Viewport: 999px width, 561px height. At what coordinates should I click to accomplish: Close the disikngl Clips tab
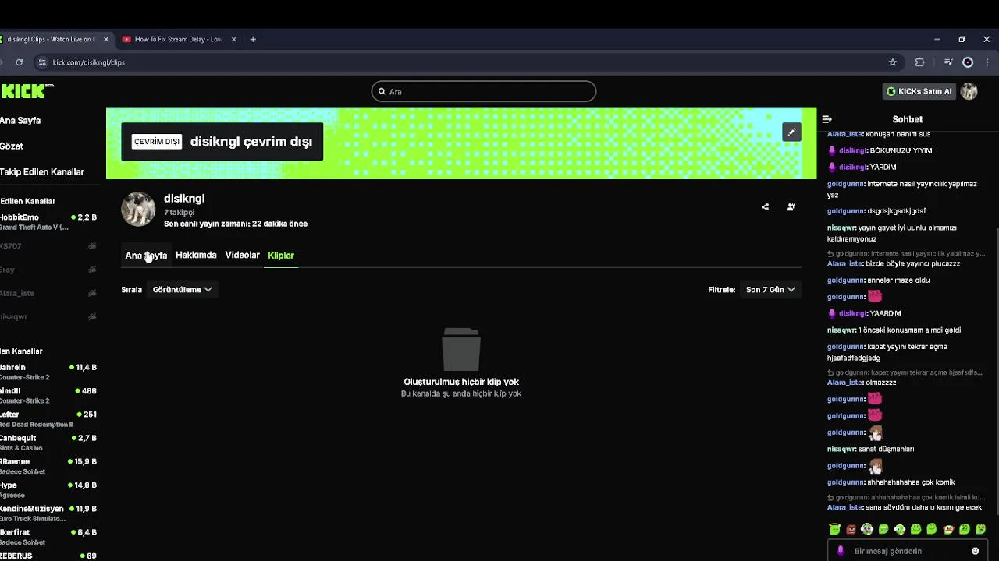pyautogui.click(x=106, y=39)
